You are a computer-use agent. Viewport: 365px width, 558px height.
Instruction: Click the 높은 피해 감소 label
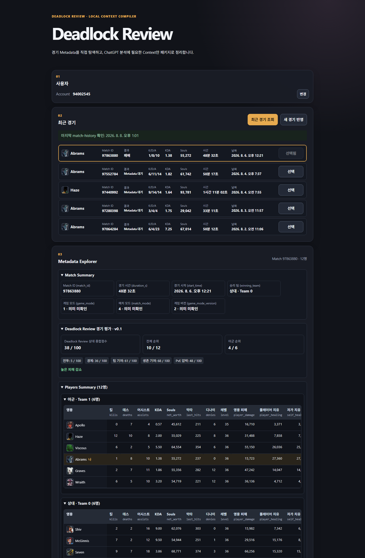point(71,370)
